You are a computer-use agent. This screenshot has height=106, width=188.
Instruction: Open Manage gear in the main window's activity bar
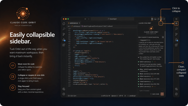tap(64, 94)
